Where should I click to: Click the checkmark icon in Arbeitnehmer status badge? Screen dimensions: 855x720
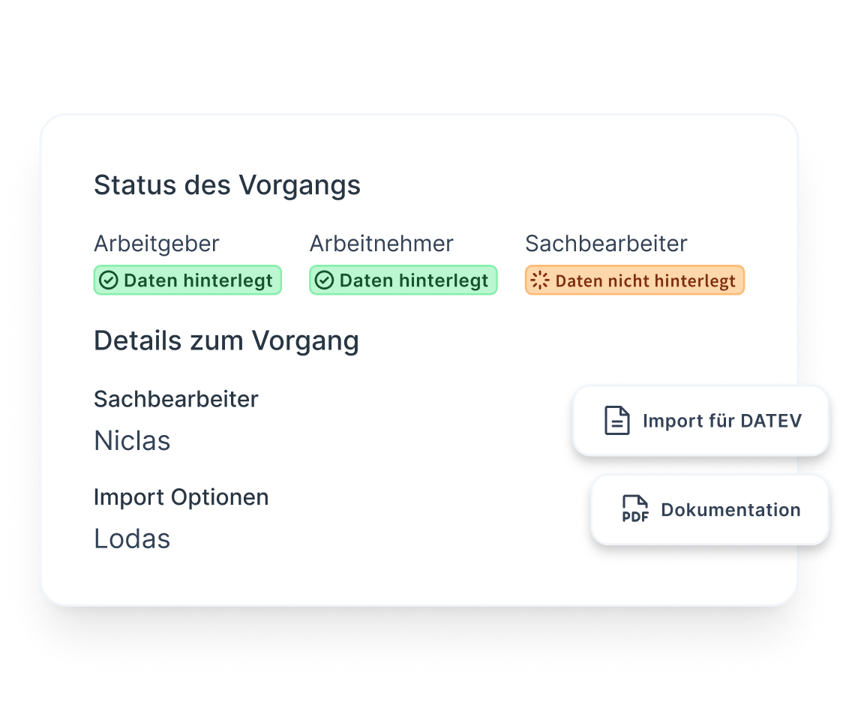(325, 280)
